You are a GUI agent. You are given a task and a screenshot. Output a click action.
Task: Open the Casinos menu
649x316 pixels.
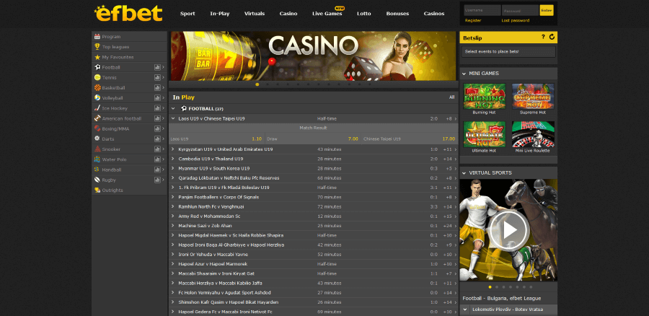point(434,14)
